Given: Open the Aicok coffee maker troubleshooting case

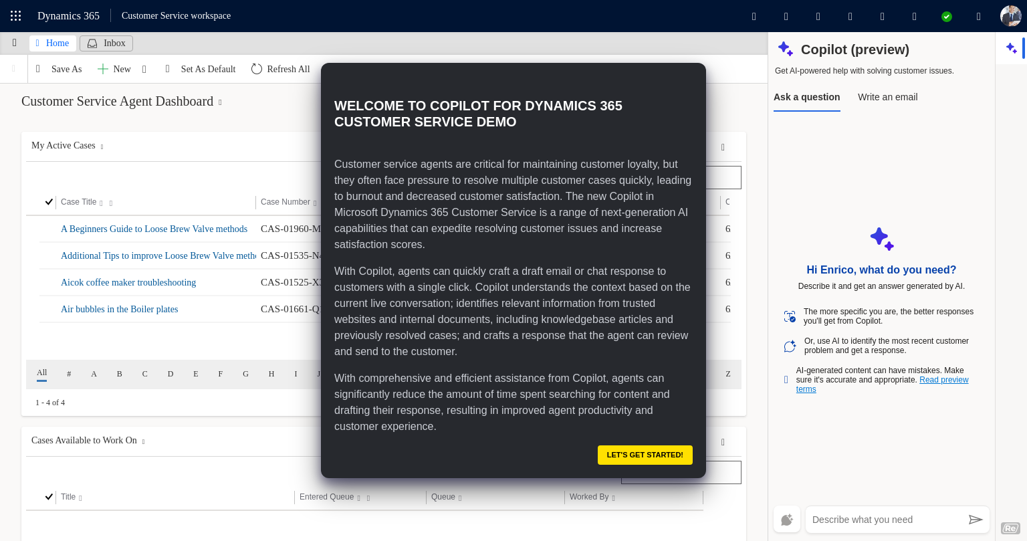Looking at the screenshot, I should pyautogui.click(x=128, y=282).
